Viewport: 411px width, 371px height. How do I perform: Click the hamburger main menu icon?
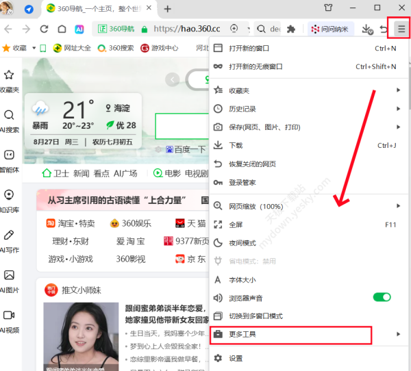(x=401, y=29)
